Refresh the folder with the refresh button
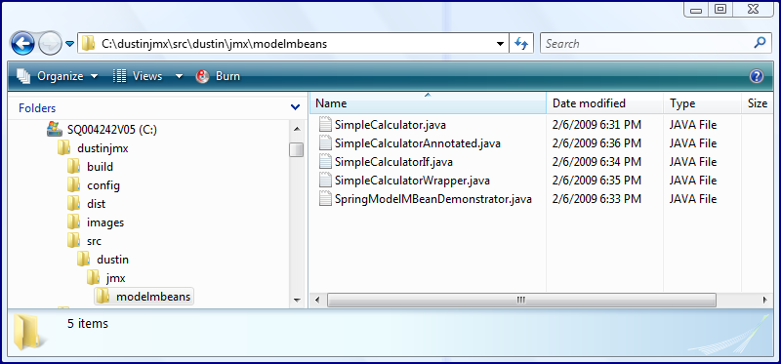Screen dimensions: 781x364 click(521, 44)
